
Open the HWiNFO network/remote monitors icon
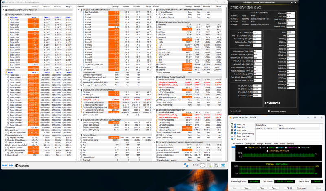pos(186,165)
